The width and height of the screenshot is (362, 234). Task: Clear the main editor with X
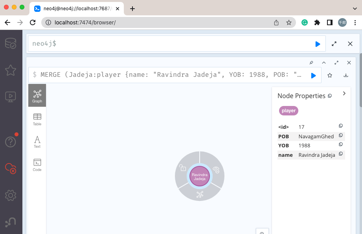coord(350,44)
